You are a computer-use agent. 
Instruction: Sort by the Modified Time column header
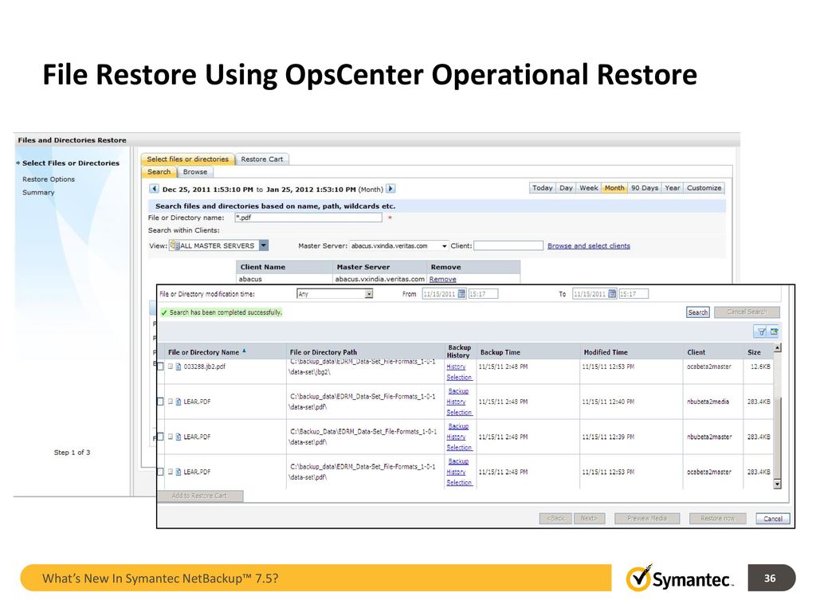(x=632, y=352)
